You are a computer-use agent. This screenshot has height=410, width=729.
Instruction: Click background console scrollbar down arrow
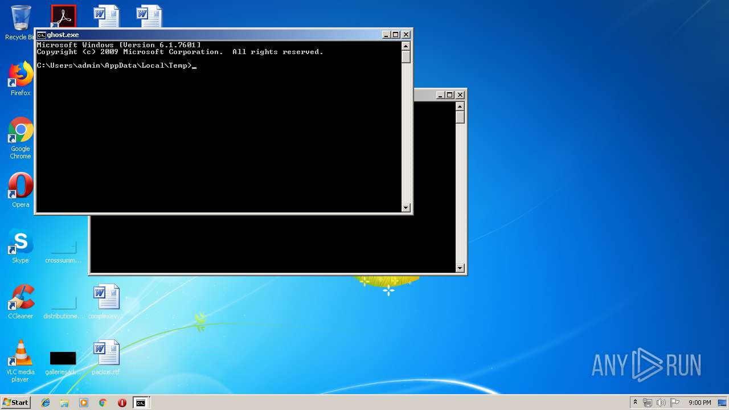coord(460,268)
